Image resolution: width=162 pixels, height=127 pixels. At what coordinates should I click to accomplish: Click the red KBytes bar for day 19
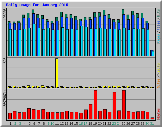pyautogui.click(x=95, y=105)
